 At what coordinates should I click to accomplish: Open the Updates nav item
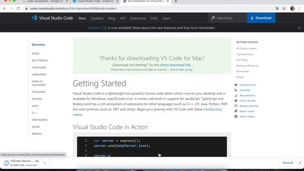click(x=97, y=18)
